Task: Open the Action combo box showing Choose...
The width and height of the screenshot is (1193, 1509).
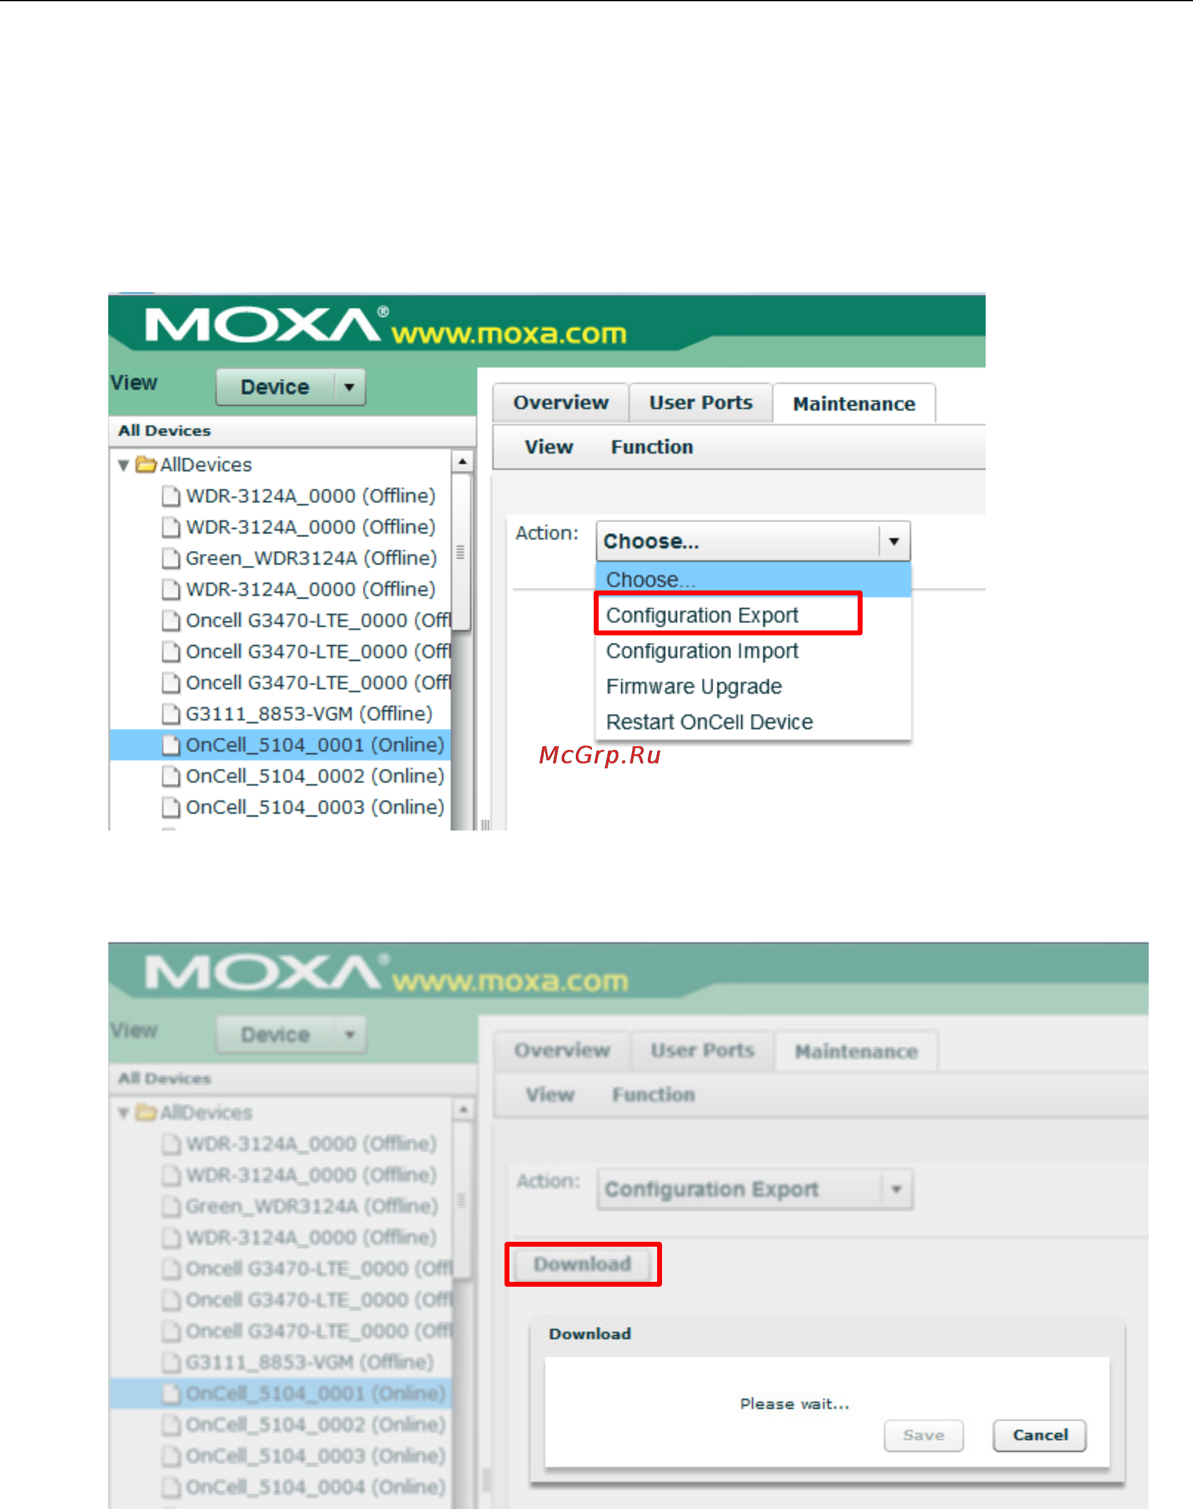Action: [753, 541]
